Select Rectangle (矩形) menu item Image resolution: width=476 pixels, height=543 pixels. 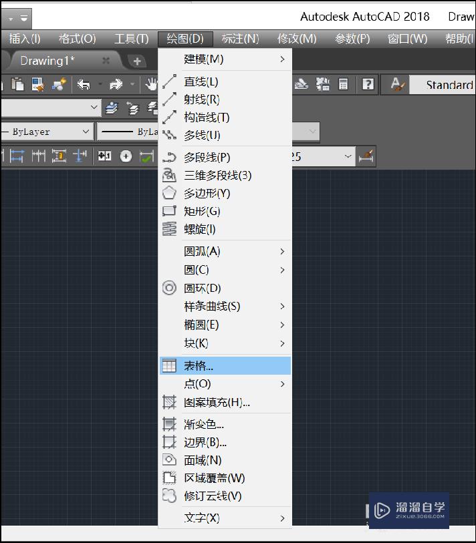[x=225, y=211]
